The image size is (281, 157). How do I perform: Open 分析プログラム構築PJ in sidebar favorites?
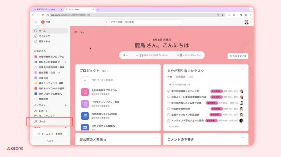click(x=50, y=93)
